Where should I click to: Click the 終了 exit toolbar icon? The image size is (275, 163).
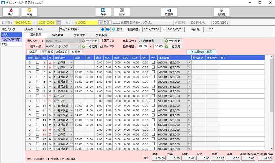(11, 12)
